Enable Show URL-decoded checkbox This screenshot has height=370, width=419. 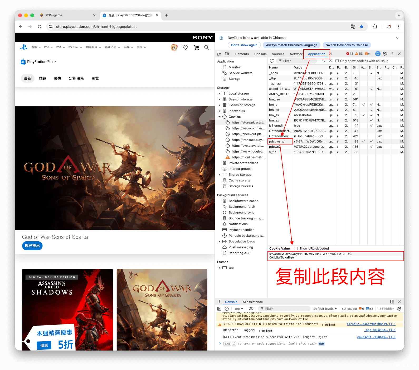click(x=296, y=248)
